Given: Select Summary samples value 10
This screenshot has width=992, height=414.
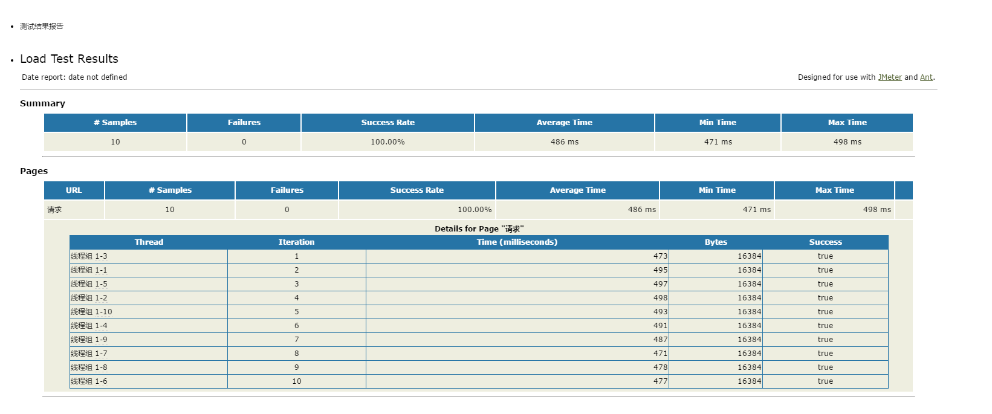Looking at the screenshot, I should [115, 142].
